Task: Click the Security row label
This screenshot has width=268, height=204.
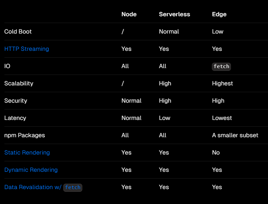Action: tap(16, 101)
